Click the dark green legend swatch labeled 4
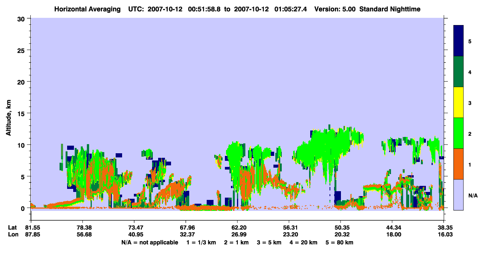 coord(458,72)
